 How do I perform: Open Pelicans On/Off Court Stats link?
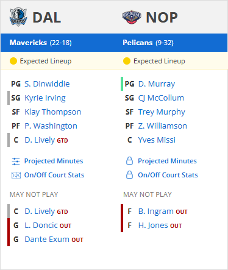[x=168, y=175]
